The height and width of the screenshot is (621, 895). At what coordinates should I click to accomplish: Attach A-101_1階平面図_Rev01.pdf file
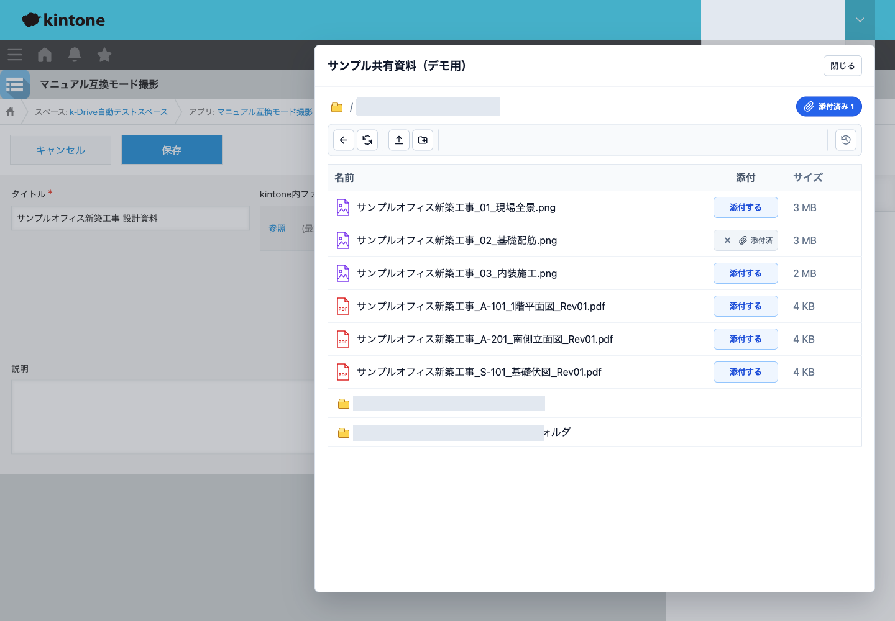coord(745,306)
